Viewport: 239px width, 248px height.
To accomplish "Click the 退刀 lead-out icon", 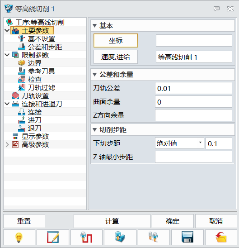I will coord(22,128).
